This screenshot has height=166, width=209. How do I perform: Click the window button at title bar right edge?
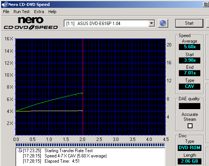tap(206, 4)
